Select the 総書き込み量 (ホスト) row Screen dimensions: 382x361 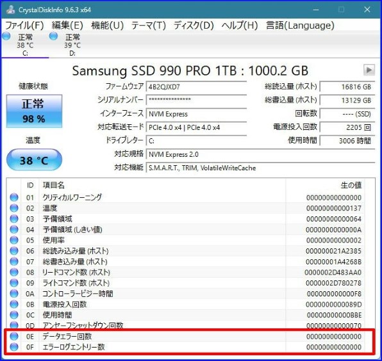[186, 262]
